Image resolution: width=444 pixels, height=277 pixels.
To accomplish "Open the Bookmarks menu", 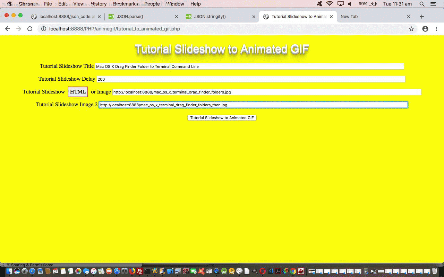I will (x=125, y=4).
